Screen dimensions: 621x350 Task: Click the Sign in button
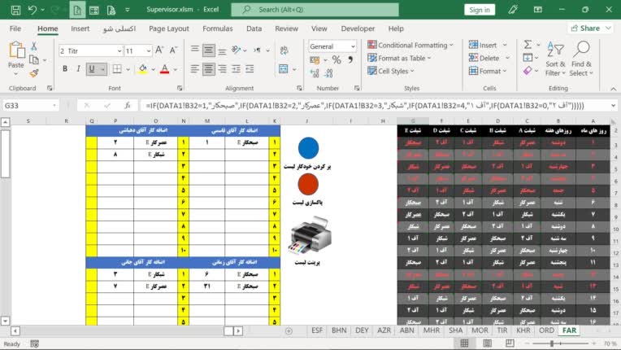coord(480,10)
